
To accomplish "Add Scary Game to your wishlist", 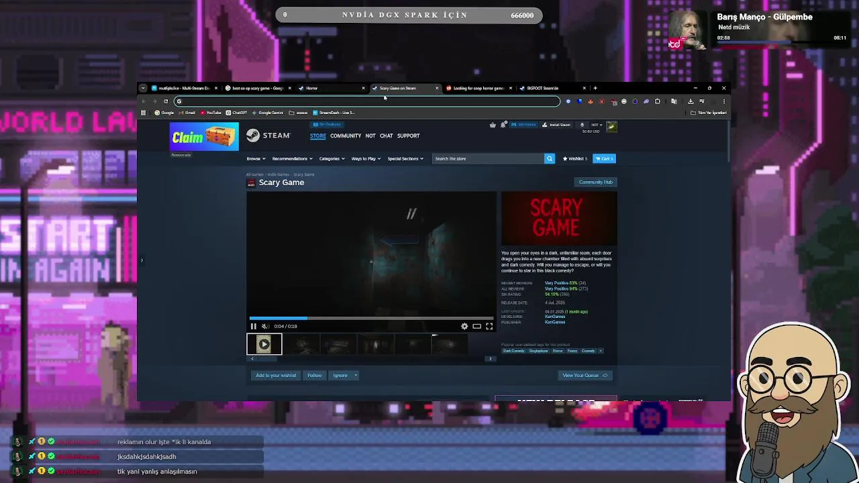I will 276,375.
